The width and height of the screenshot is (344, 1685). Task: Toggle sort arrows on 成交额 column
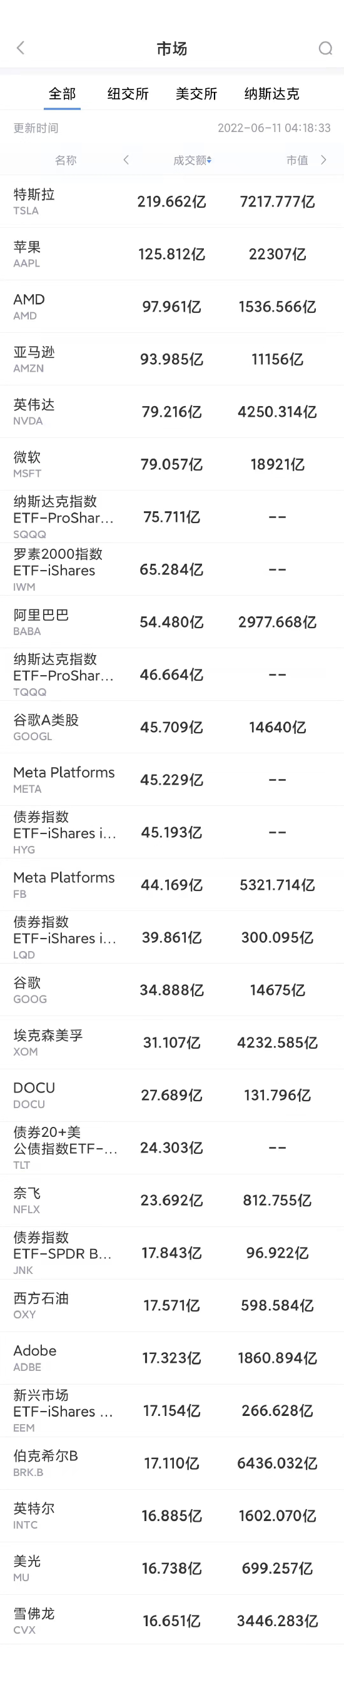pyautogui.click(x=210, y=160)
